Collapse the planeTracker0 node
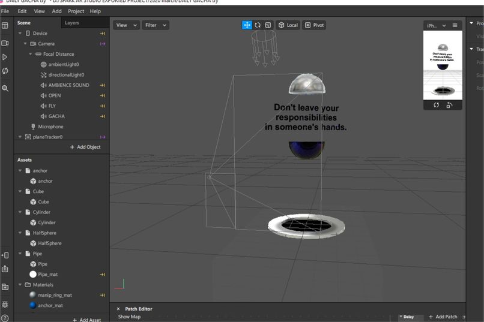The height and width of the screenshot is (322, 484). click(x=20, y=137)
